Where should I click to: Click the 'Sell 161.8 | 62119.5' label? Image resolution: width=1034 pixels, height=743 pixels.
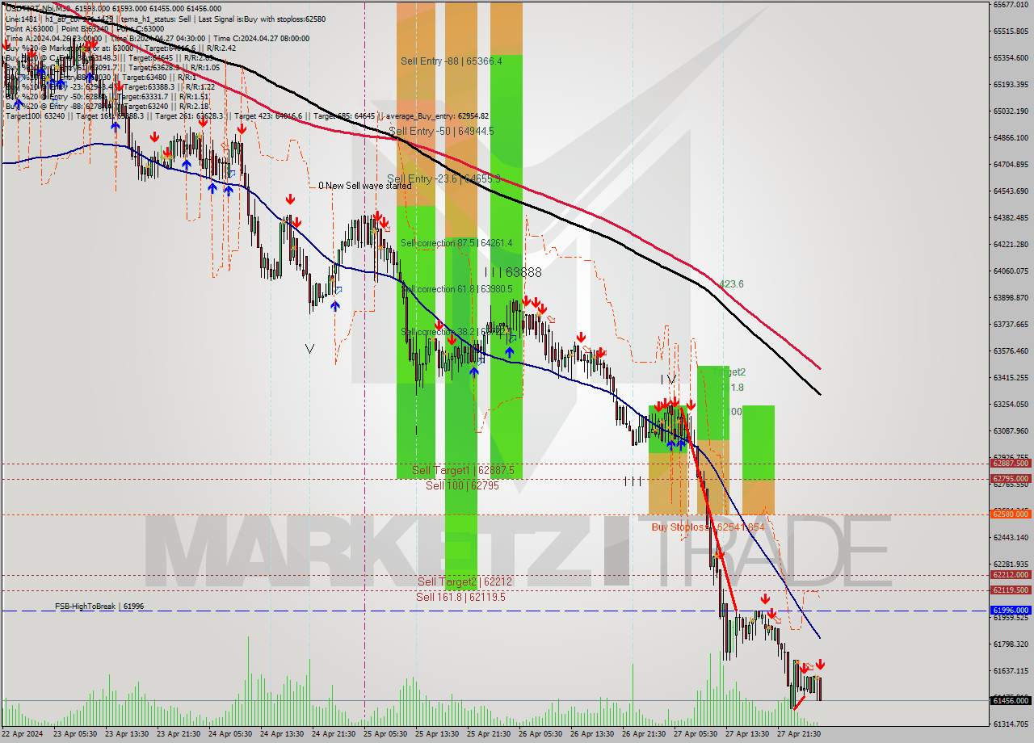[x=460, y=597]
